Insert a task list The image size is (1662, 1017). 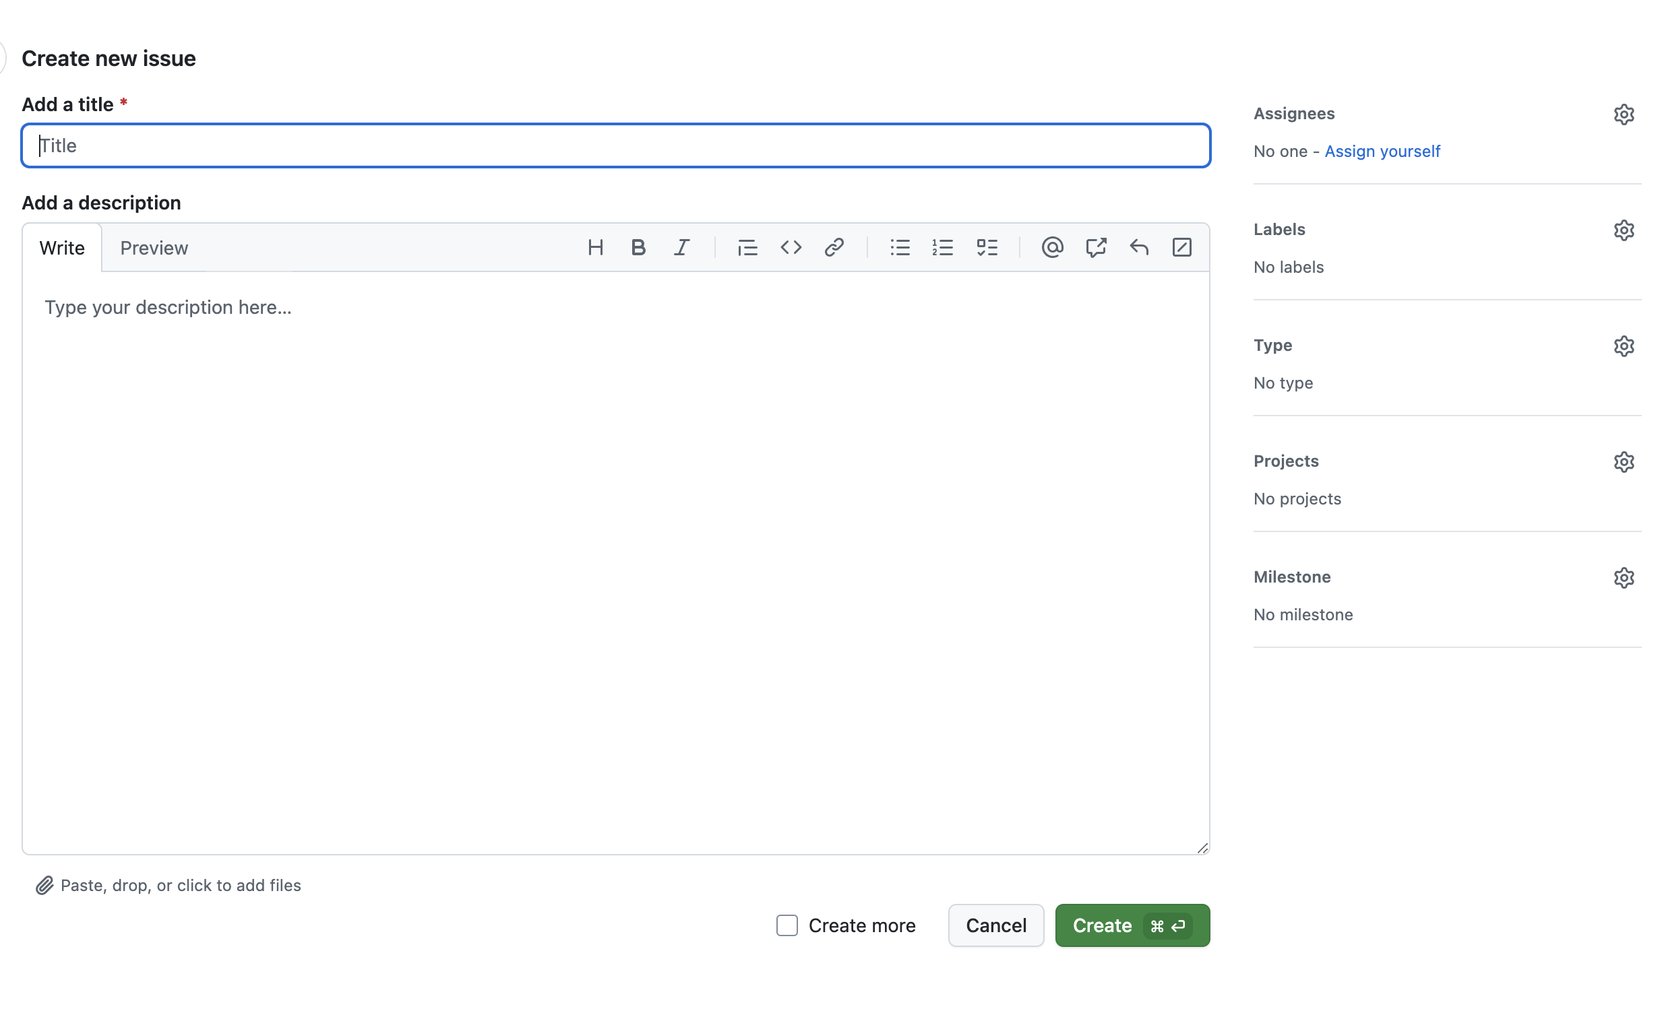point(987,247)
